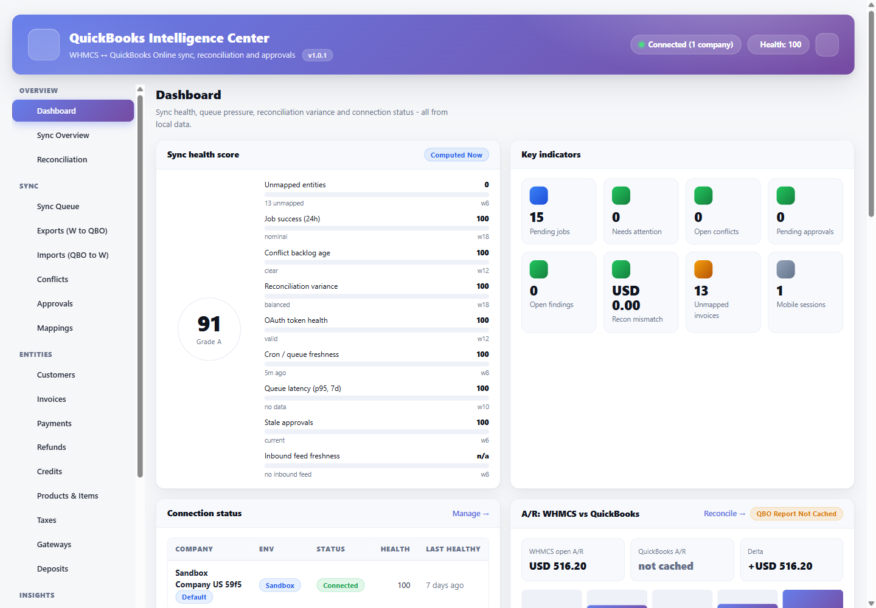
Task: Click the blue Pending jobs icon
Action: pos(539,196)
